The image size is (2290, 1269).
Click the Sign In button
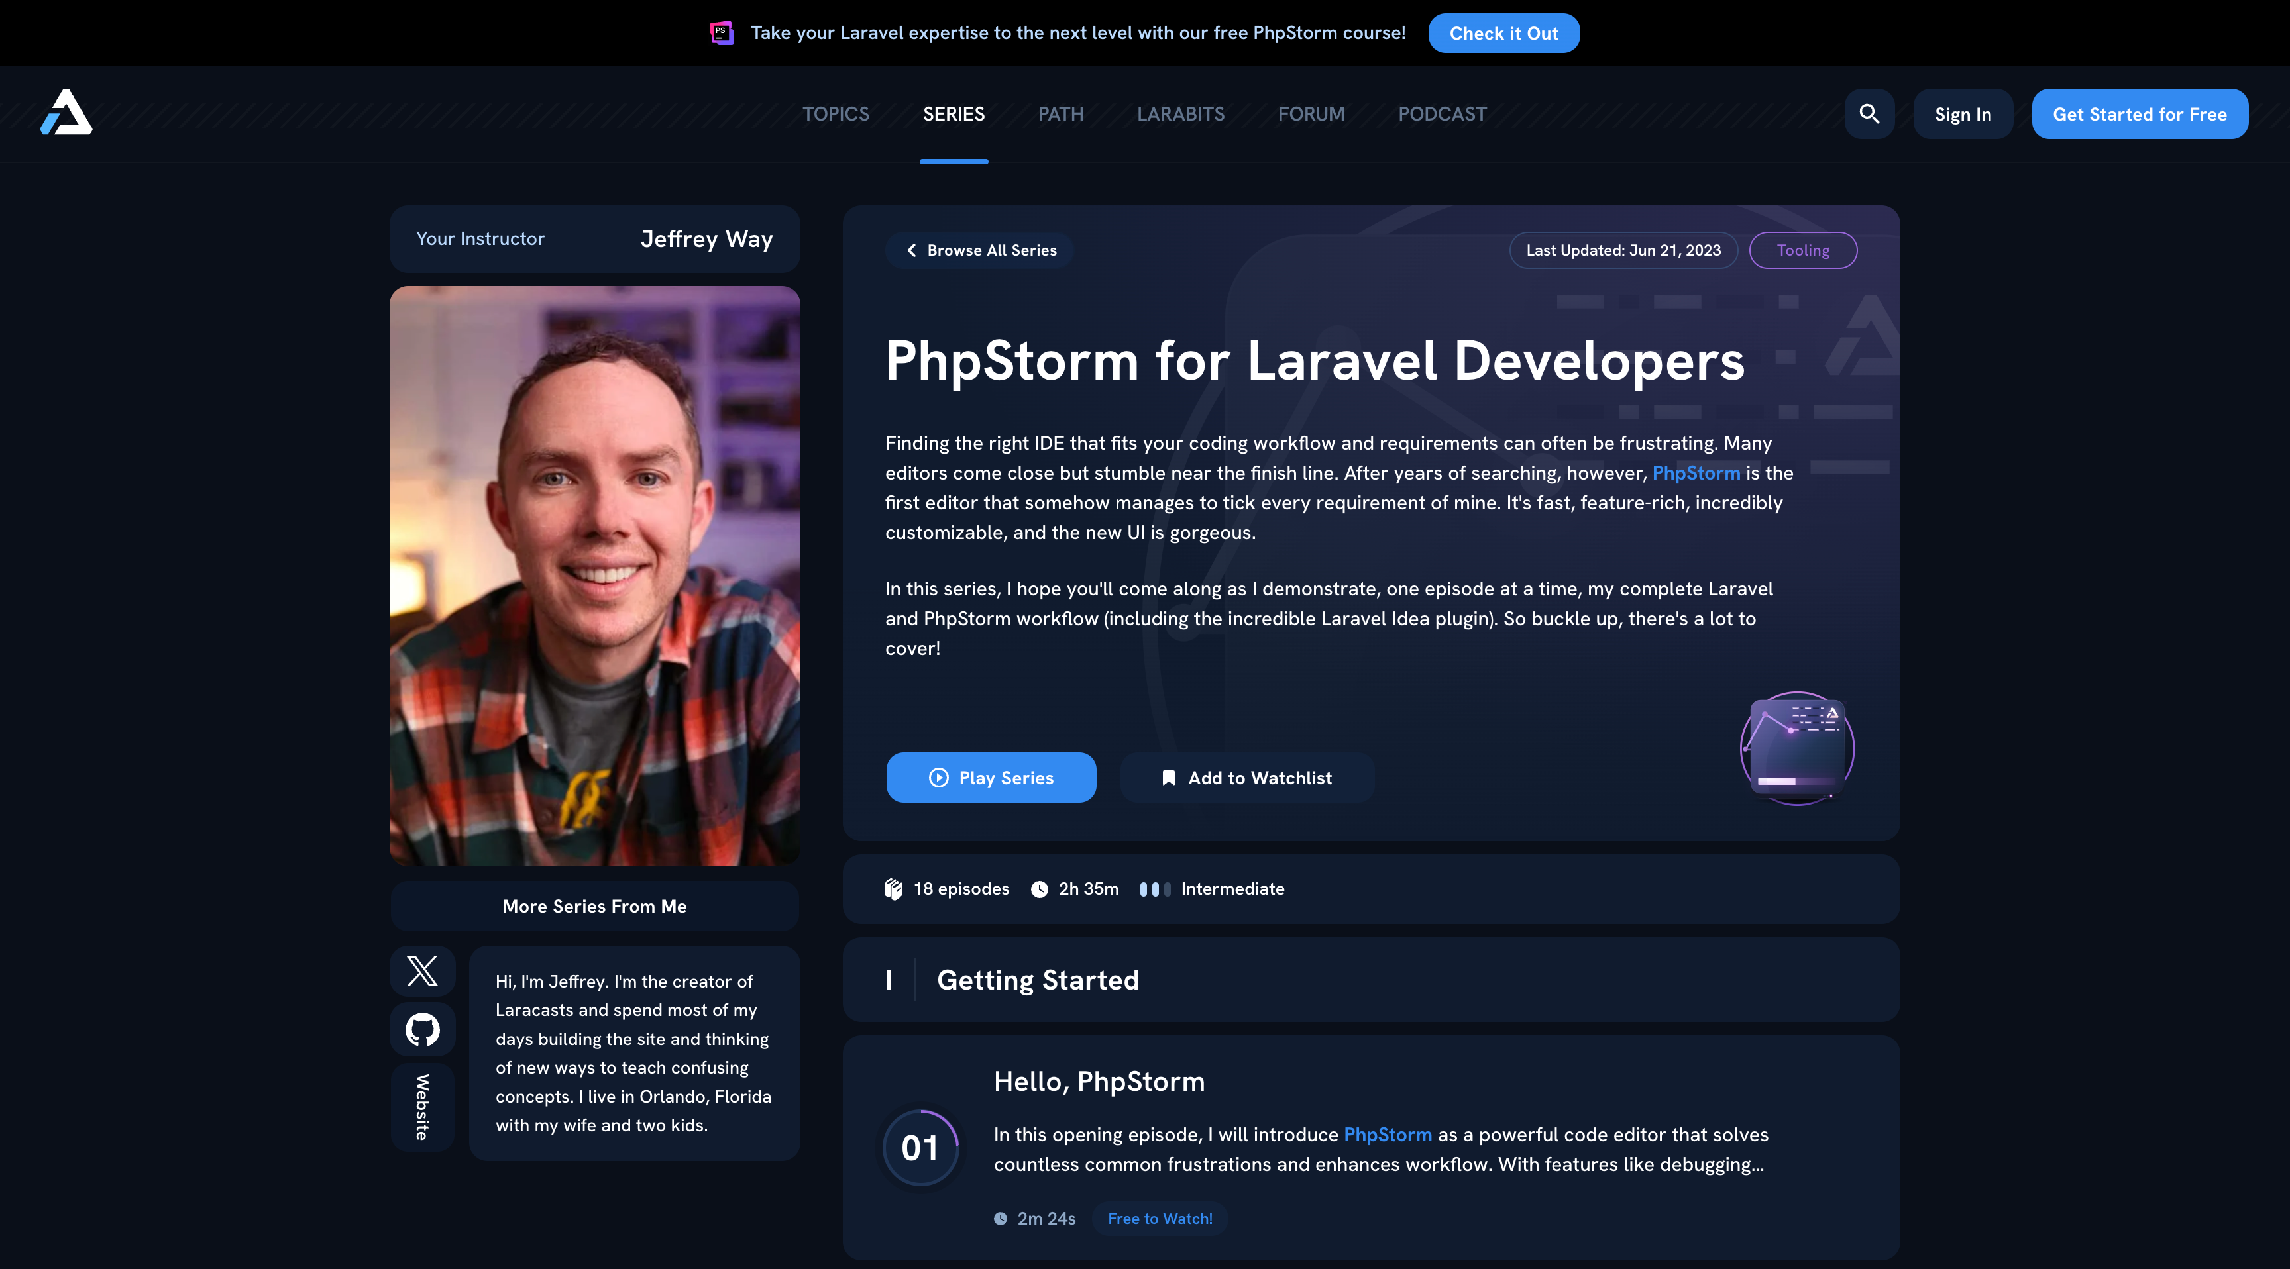click(1962, 114)
